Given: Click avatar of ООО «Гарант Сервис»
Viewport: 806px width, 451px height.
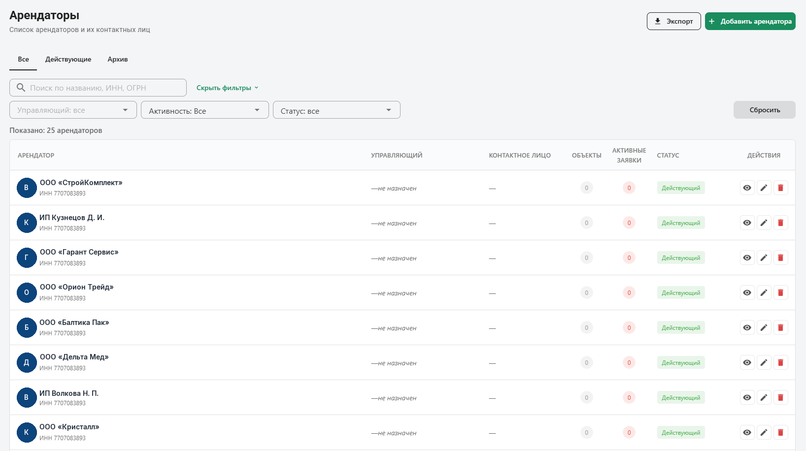Looking at the screenshot, I should pos(27,258).
